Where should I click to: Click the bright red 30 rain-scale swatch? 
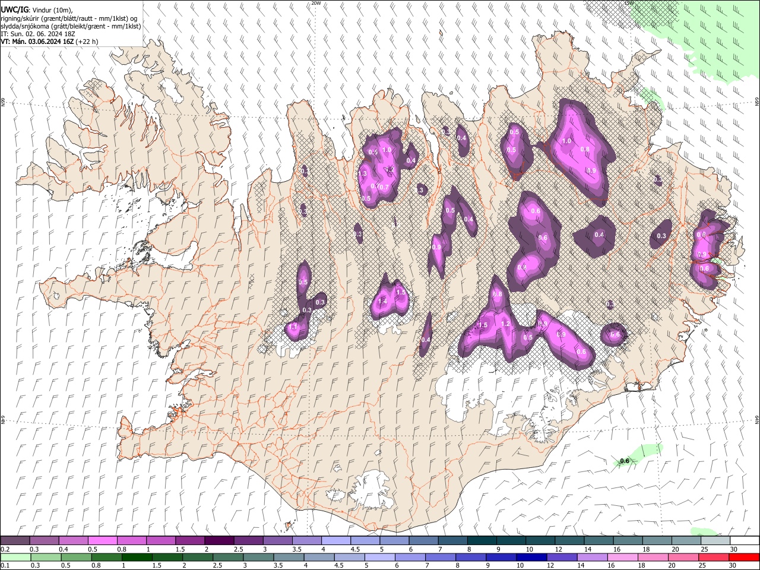(x=743, y=558)
